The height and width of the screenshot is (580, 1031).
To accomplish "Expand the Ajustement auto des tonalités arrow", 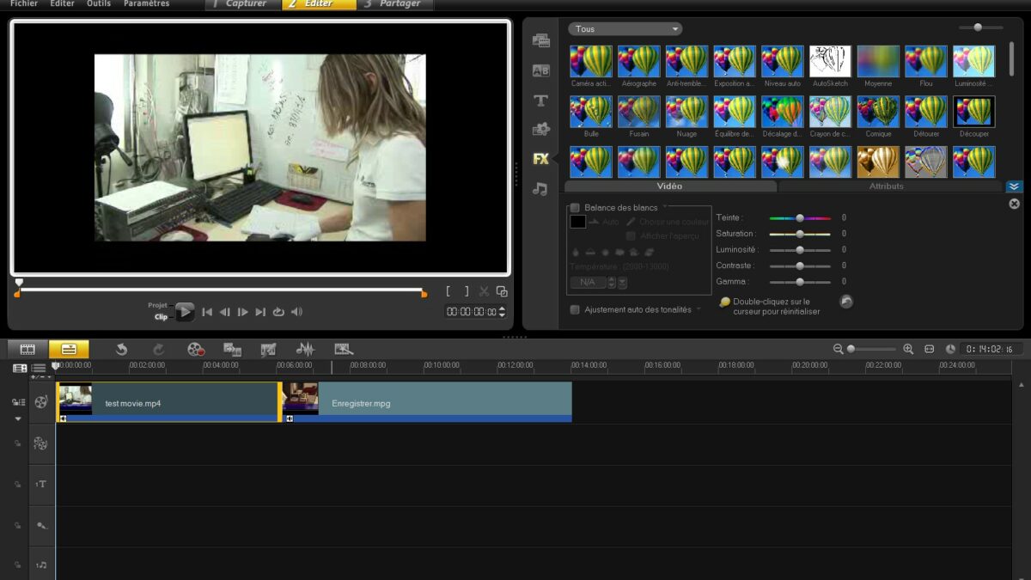I will point(699,309).
